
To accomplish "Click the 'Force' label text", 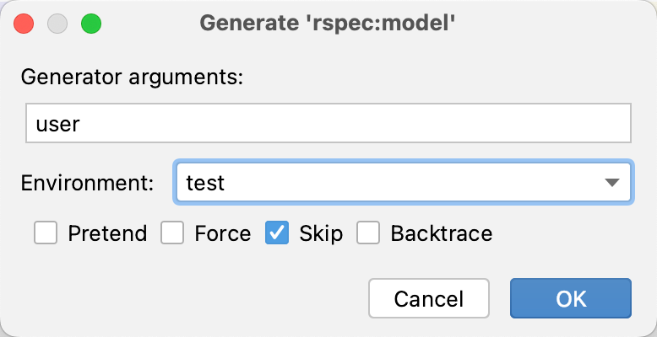I will pyautogui.click(x=223, y=233).
